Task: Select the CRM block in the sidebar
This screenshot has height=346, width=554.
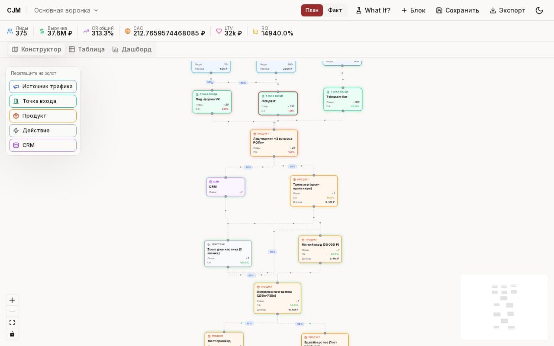Action: point(43,145)
